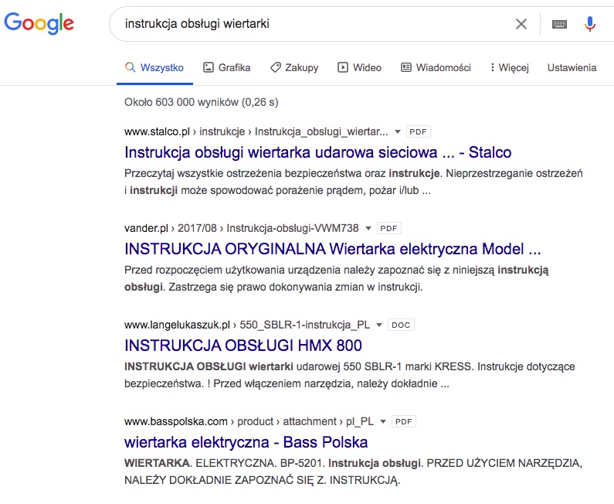
Task: Click the image icon beside Grafika
Action: (x=209, y=67)
